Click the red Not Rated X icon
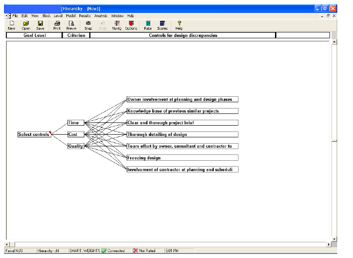The width and height of the screenshot is (353, 258). tap(136, 251)
